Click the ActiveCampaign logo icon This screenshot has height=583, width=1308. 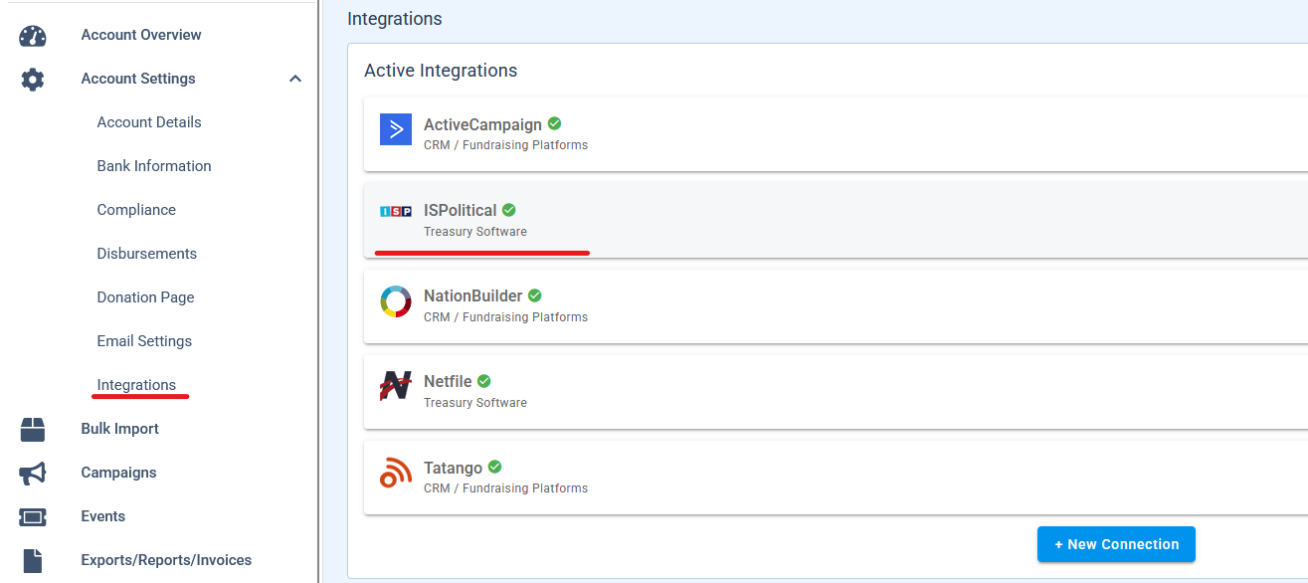[396, 129]
